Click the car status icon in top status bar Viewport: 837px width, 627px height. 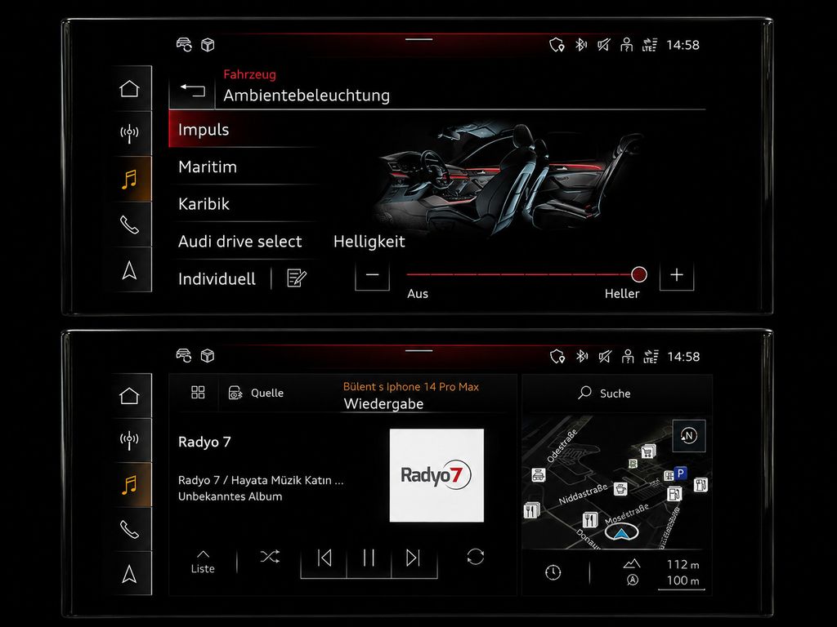[184, 44]
